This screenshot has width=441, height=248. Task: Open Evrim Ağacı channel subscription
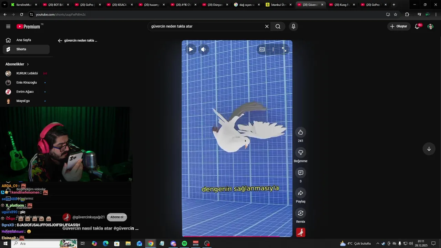pyautogui.click(x=26, y=92)
